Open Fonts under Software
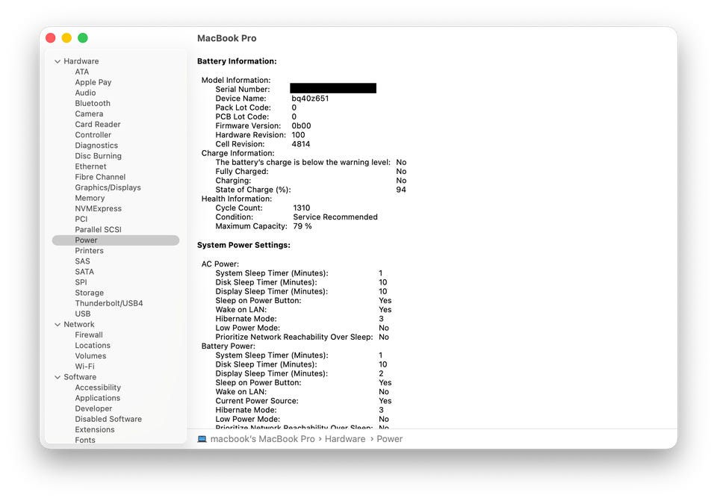717x501 pixels. pos(85,440)
